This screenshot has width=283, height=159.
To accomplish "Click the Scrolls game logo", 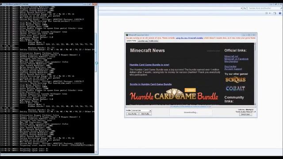I will pyautogui.click(x=235, y=80).
